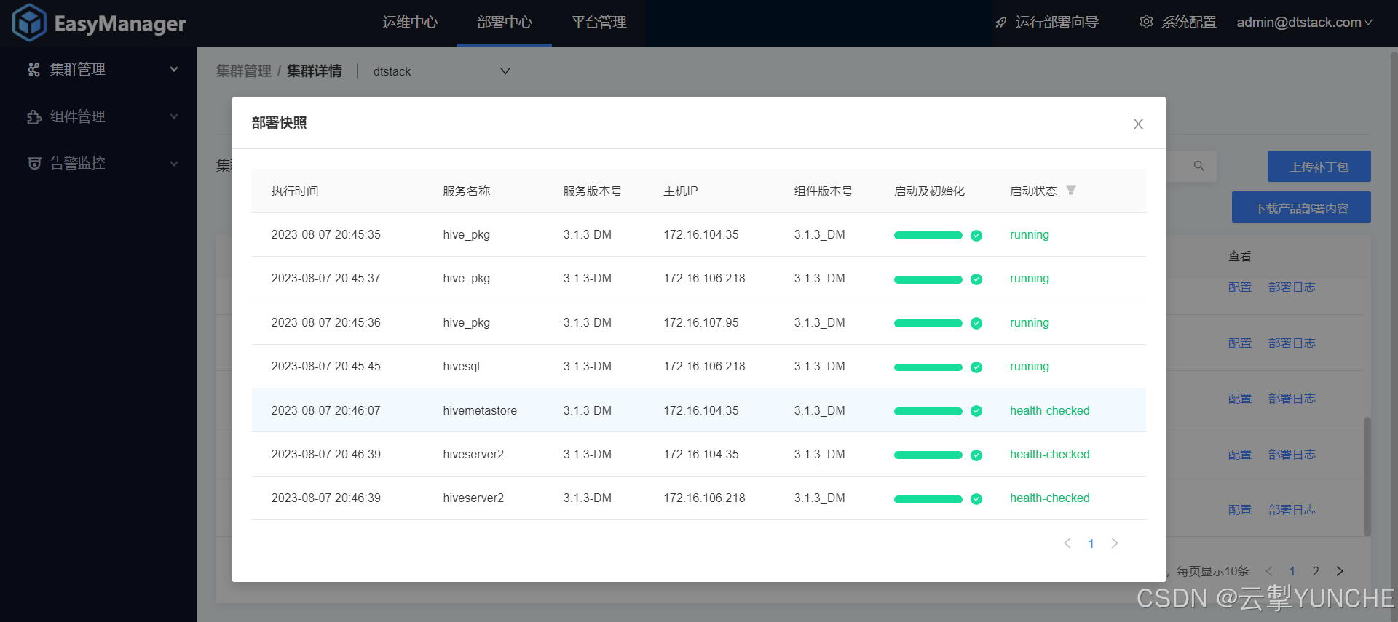Image resolution: width=1398 pixels, height=622 pixels.
Task: Click the search magnifier icon behind dialog
Action: [x=1198, y=166]
